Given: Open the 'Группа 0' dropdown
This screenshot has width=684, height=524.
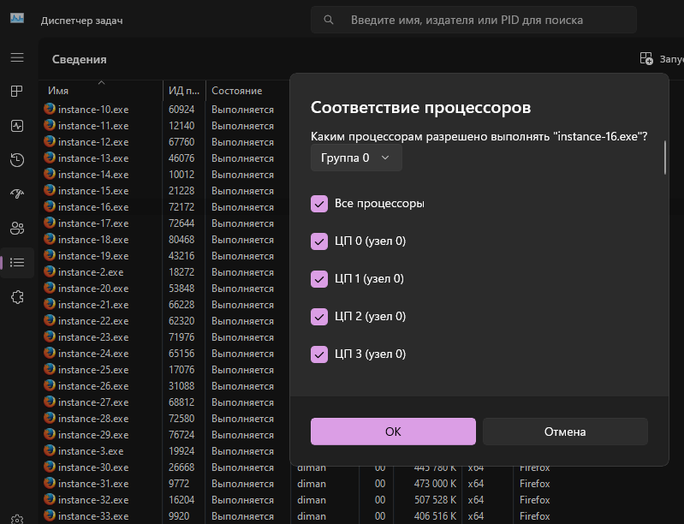Looking at the screenshot, I should coord(356,158).
